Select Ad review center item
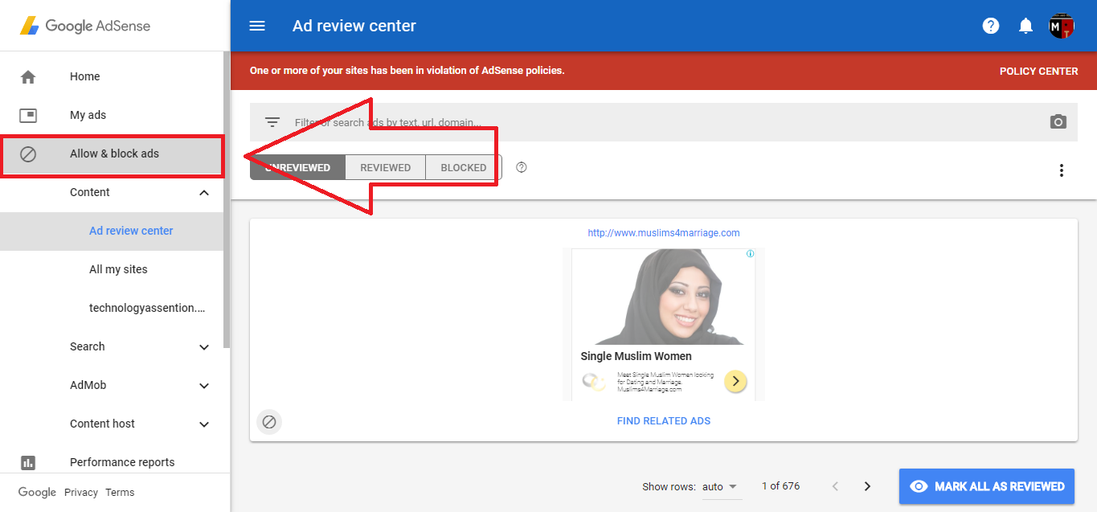Viewport: 1097px width, 512px height. [x=112, y=231]
